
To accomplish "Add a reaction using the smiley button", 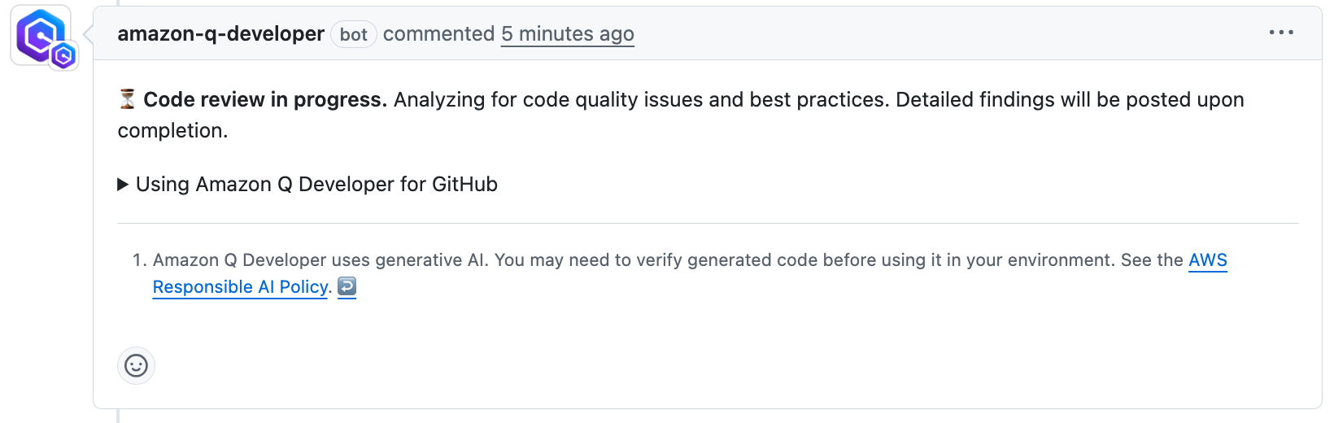I will pos(136,365).
